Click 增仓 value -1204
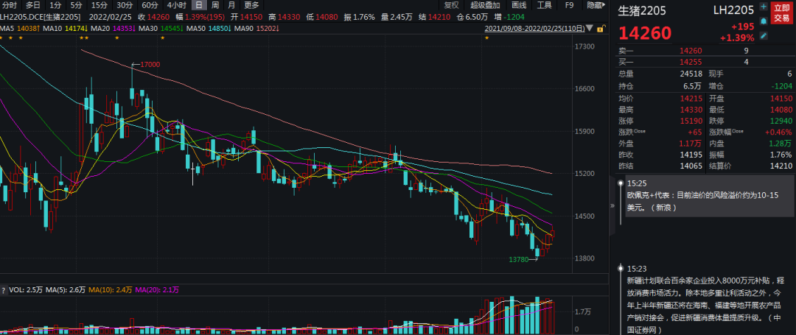Image resolution: width=796 pixels, height=335 pixels. click(782, 85)
